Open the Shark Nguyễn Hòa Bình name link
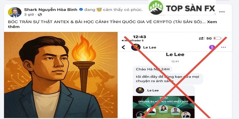239x119 pixels. pos(51,10)
